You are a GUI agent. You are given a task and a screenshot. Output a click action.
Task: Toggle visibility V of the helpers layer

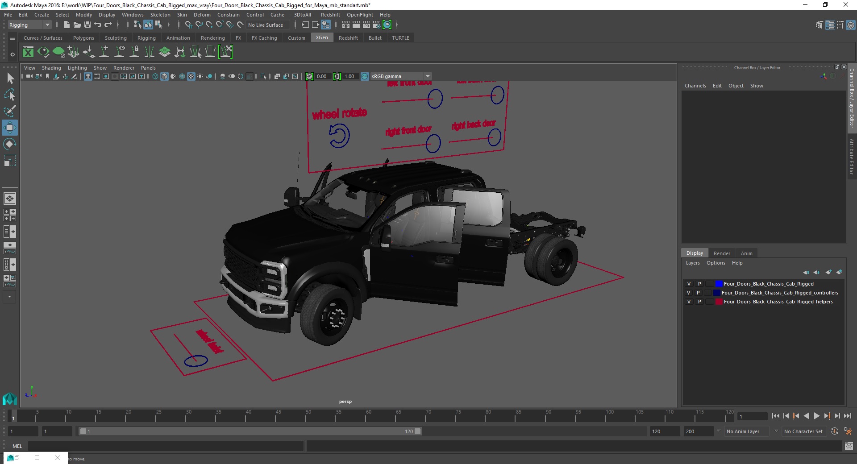click(689, 302)
